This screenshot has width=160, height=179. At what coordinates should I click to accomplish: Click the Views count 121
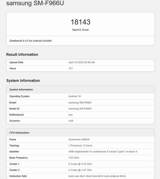click(70, 68)
